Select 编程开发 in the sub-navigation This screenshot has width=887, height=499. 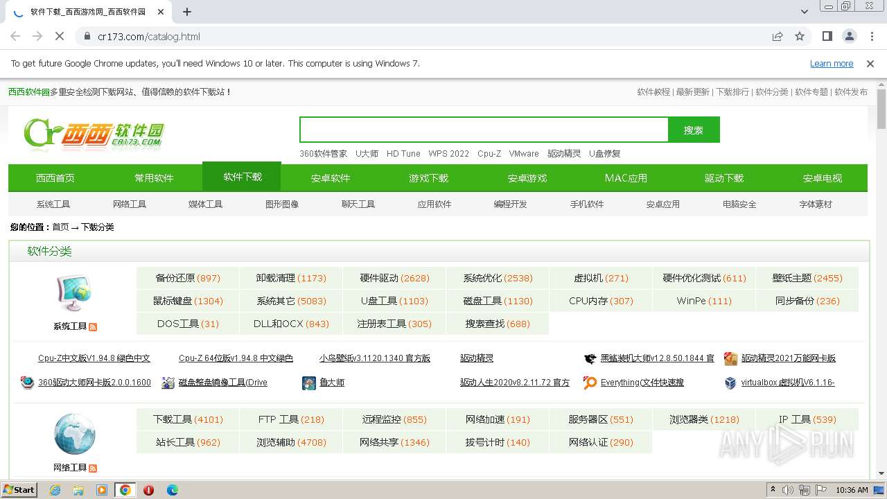tap(511, 204)
